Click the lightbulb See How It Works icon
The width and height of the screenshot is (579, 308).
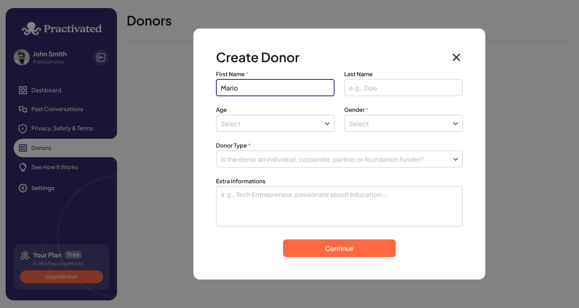click(x=23, y=167)
